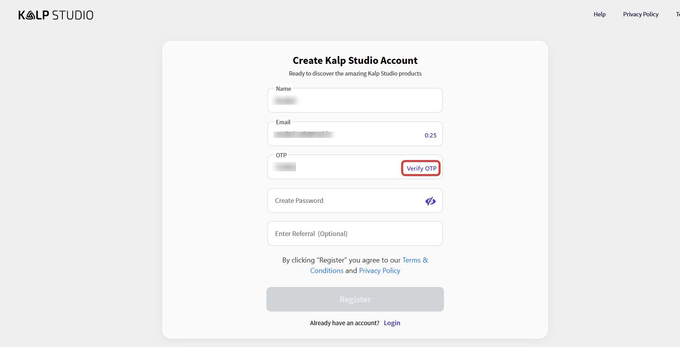Click the "OTP" field label
Screen dimensions: 680x347
[281, 155]
